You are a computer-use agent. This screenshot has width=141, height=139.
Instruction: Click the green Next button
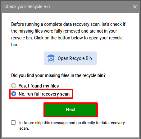(x=70, y=110)
